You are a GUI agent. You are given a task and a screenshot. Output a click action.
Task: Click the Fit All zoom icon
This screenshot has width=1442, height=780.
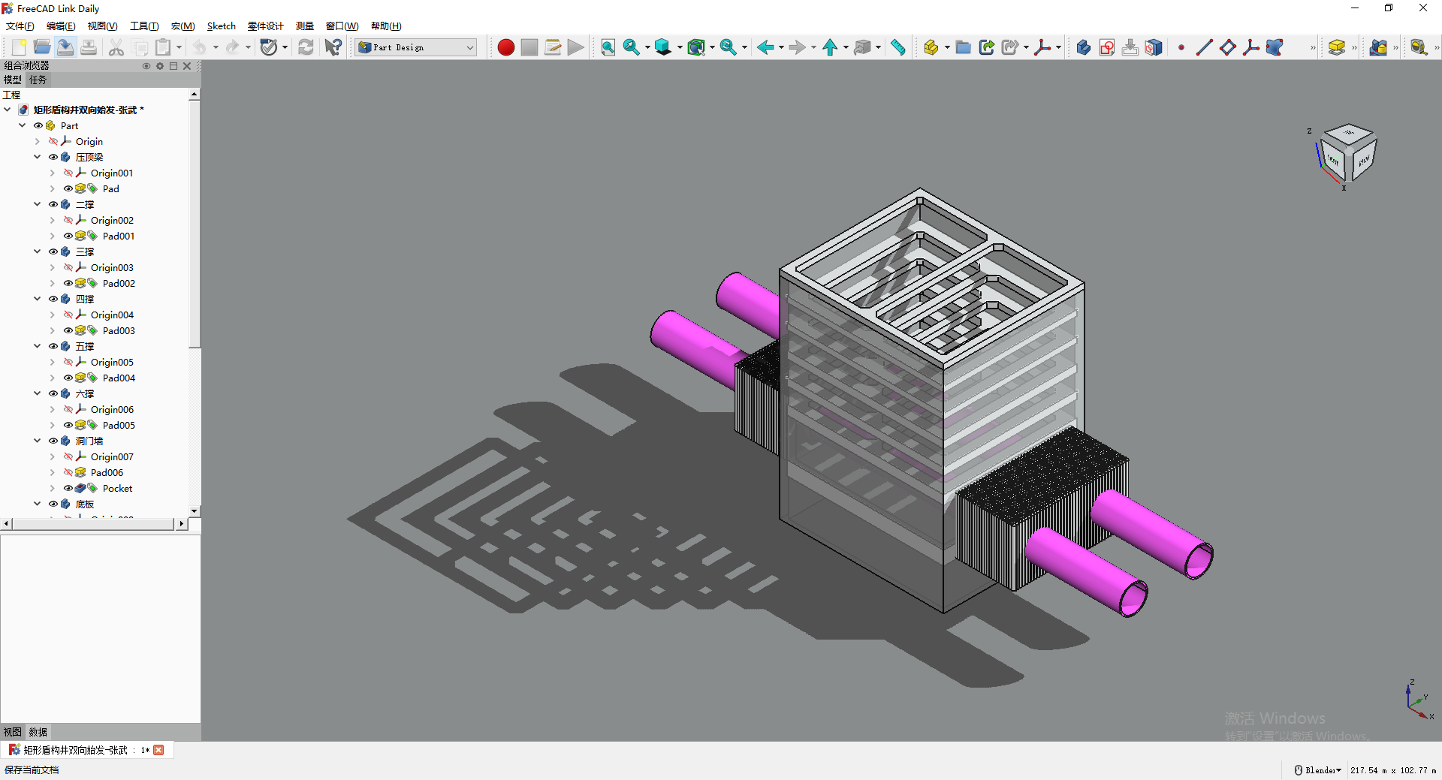[608, 47]
